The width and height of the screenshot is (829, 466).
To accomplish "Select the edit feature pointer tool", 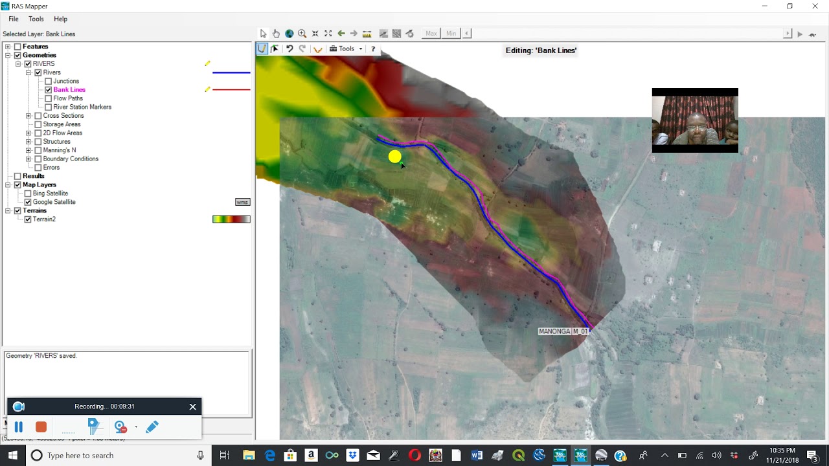I will (275, 49).
